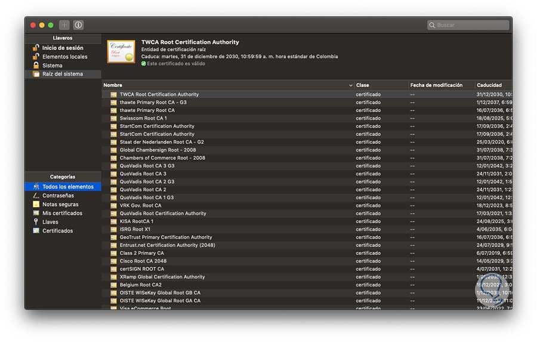This screenshot has width=537, height=342.
Task: Click the Mis certificados icon
Action: point(36,213)
